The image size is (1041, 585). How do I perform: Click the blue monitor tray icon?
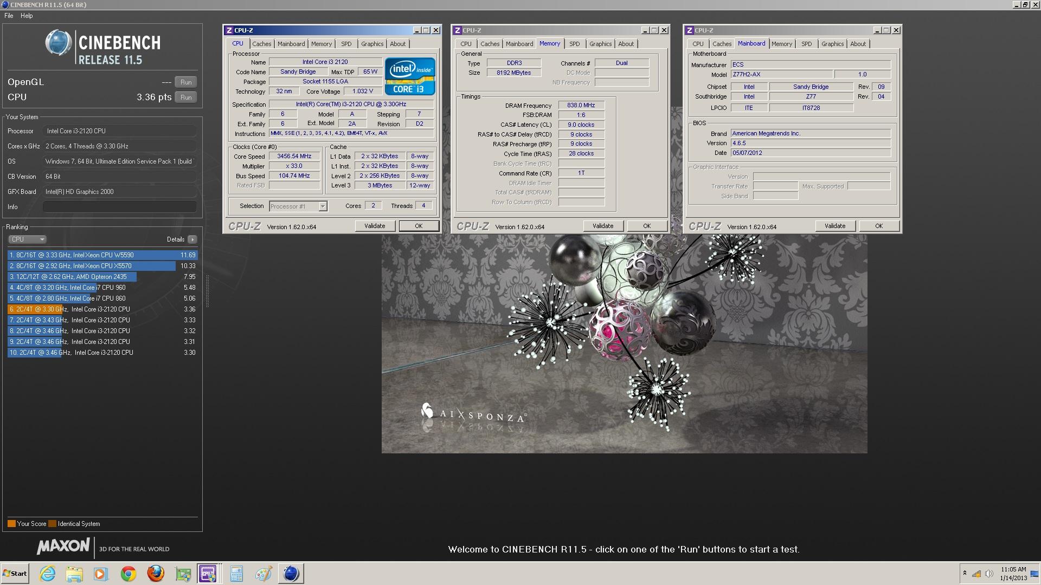click(x=1034, y=574)
